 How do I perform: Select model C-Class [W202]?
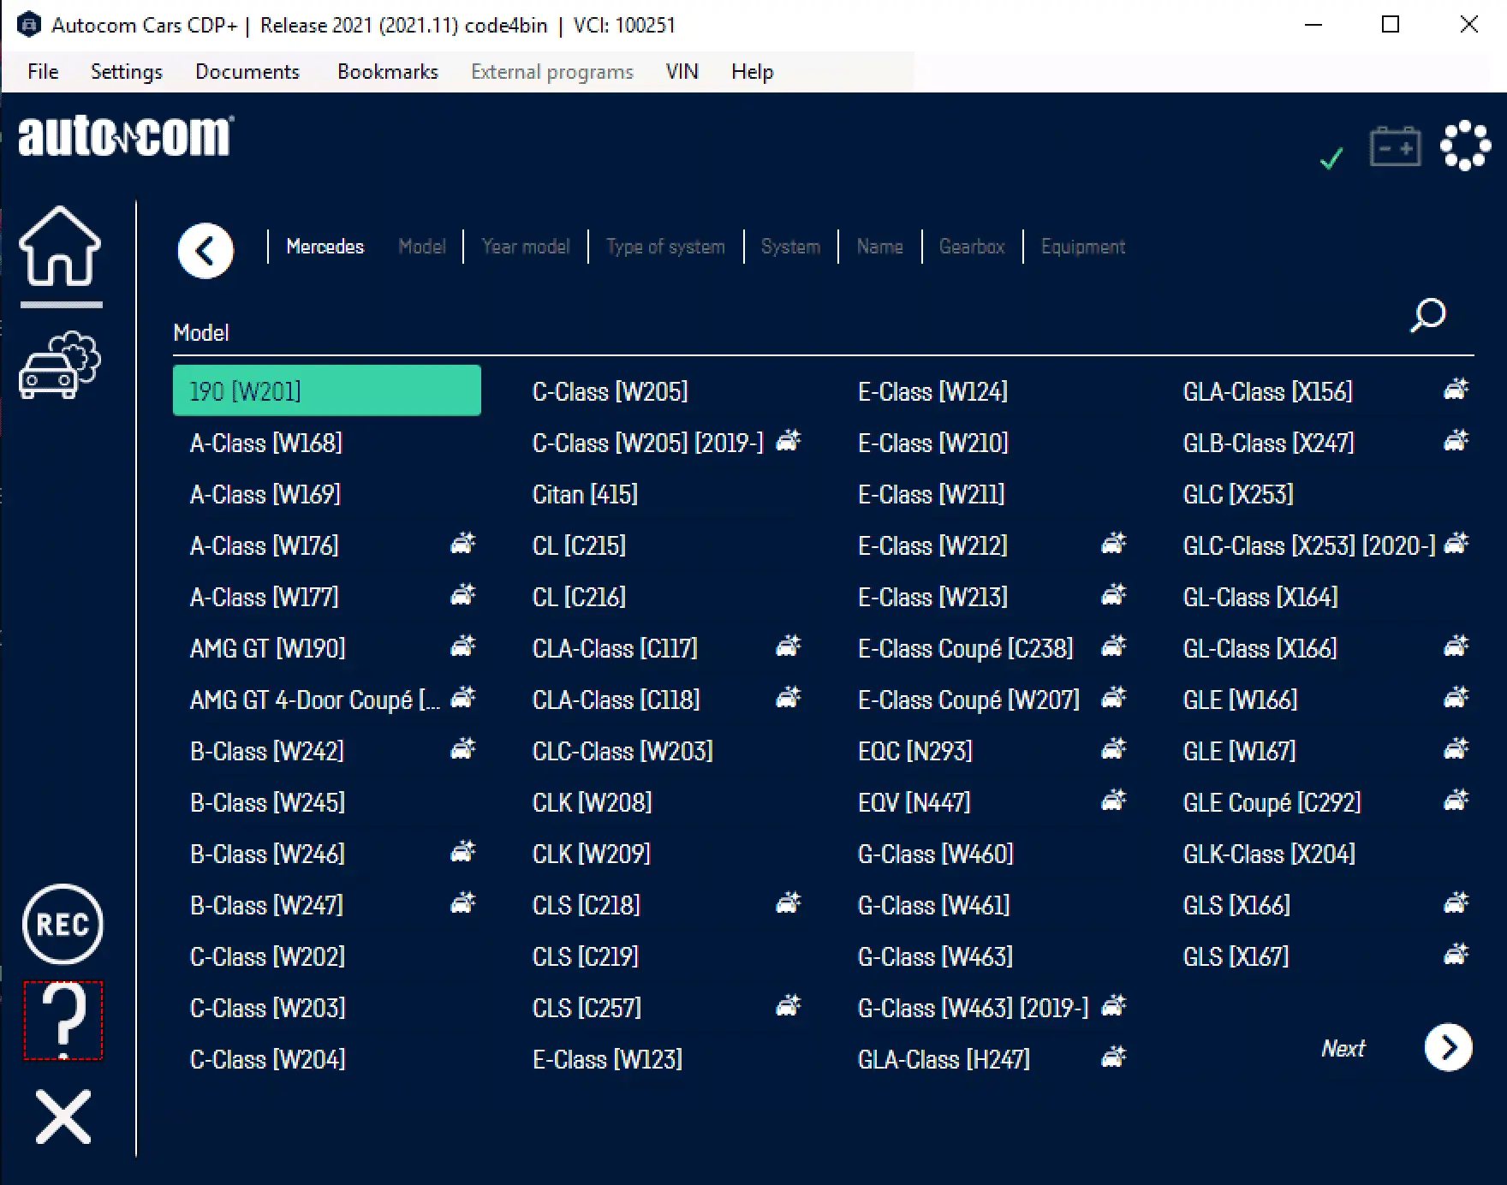click(x=268, y=956)
